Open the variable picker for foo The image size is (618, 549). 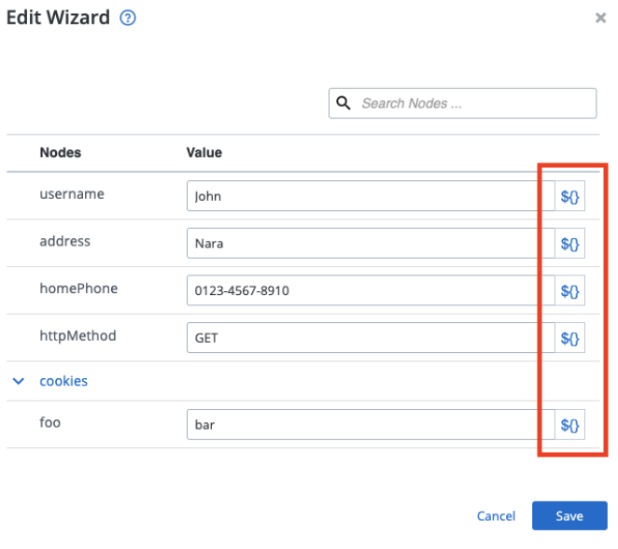click(569, 425)
